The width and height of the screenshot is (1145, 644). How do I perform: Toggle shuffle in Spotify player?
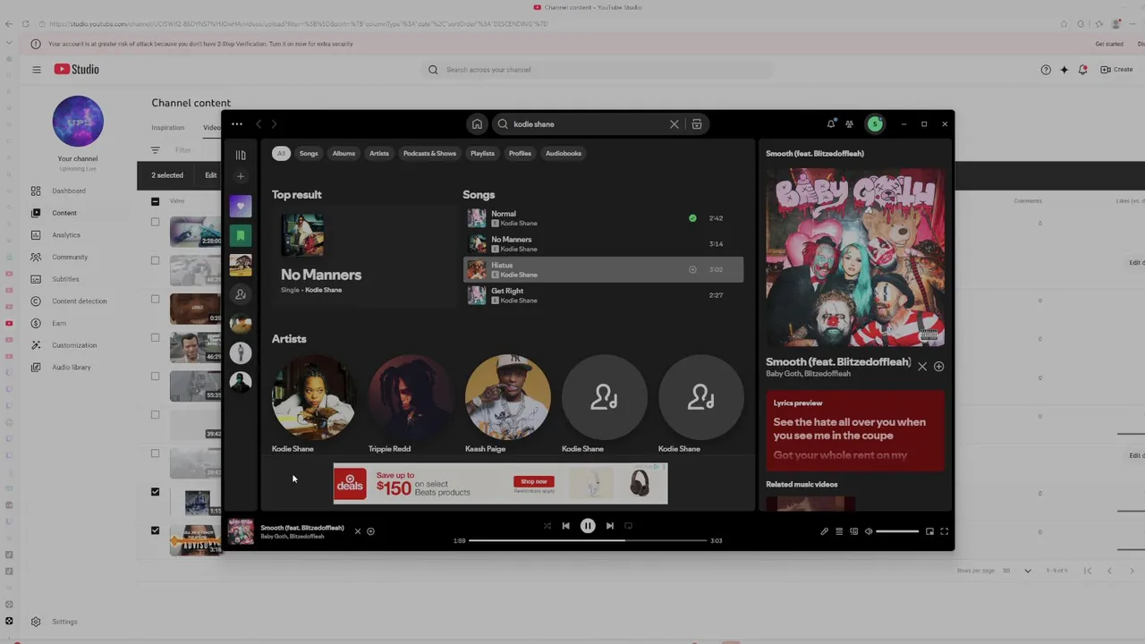tap(547, 526)
